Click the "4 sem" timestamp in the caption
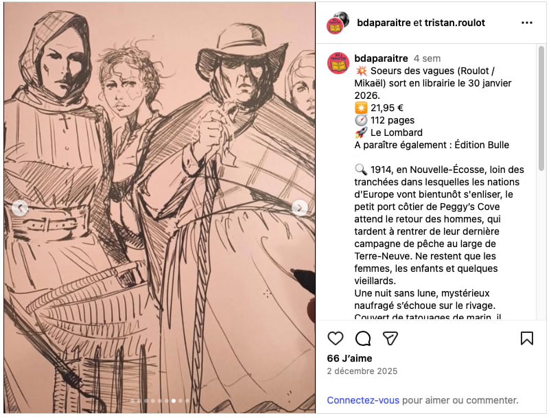The width and height of the screenshot is (551, 418). 427,59
